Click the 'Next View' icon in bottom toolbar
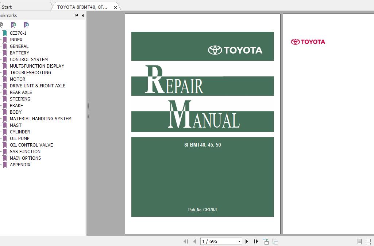 click(x=274, y=241)
